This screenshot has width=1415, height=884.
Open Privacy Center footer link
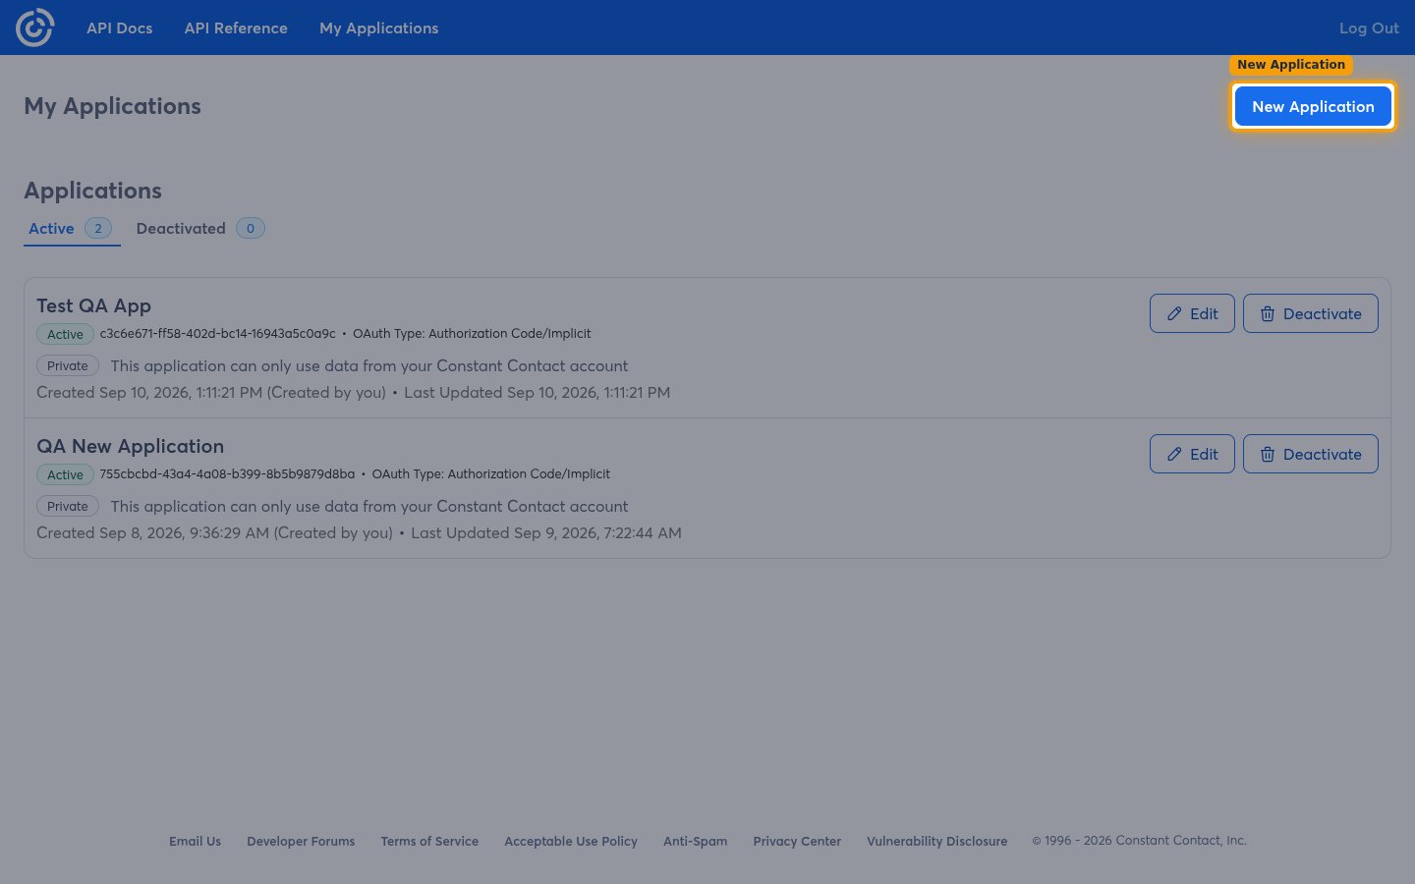(x=797, y=841)
